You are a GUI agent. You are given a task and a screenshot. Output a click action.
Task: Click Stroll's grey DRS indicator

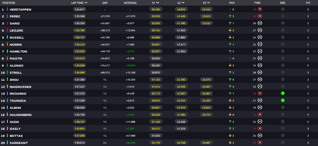coord(283,73)
